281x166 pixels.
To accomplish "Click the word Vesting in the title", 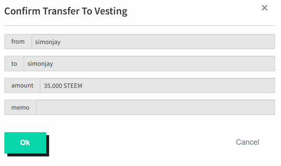I will [111, 11].
